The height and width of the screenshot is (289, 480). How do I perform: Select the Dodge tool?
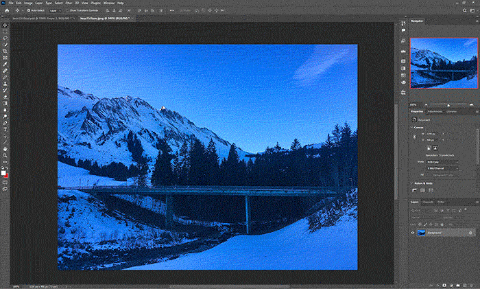[5, 117]
